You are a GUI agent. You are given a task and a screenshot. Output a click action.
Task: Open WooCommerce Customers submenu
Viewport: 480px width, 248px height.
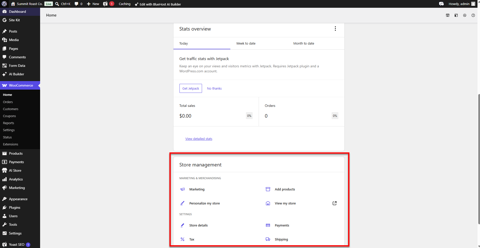point(11,109)
